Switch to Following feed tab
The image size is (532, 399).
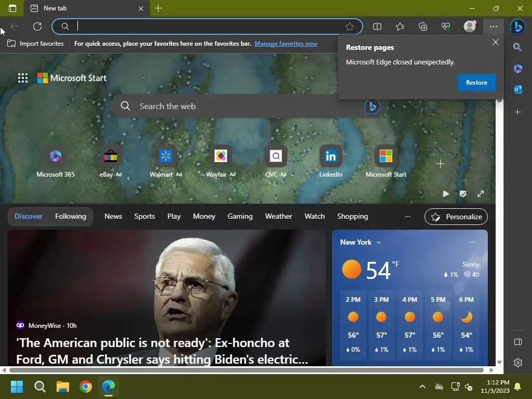click(71, 217)
